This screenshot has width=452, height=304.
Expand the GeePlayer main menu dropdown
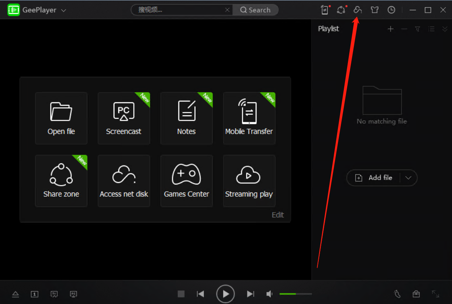[63, 10]
